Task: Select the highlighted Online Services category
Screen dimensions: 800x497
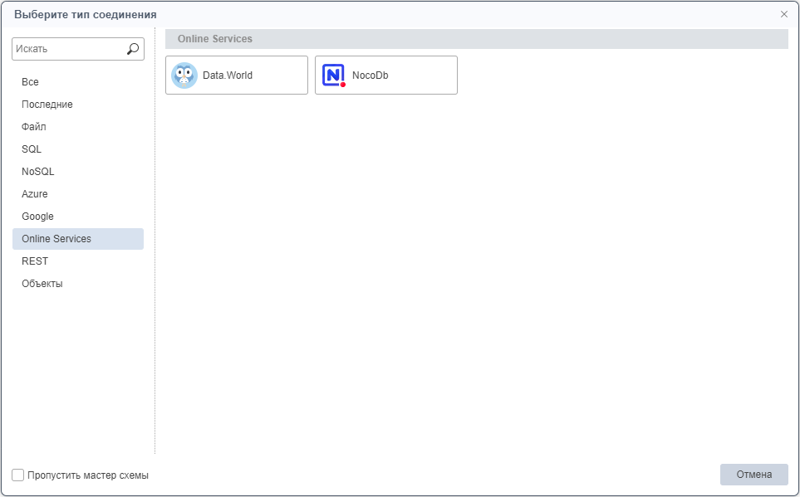Action: (56, 239)
